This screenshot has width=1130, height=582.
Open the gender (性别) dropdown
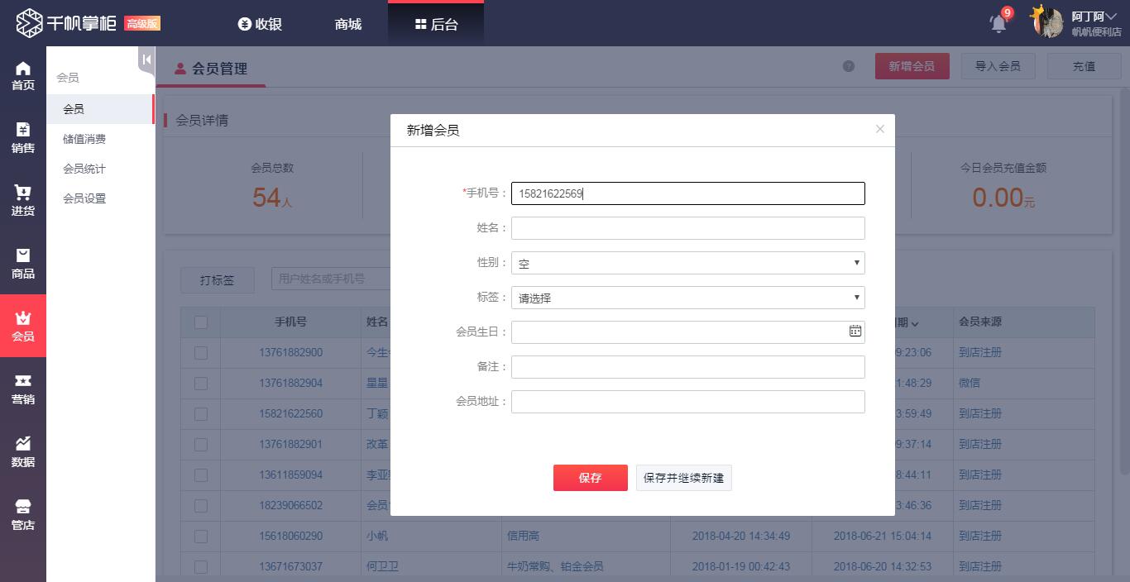pos(687,263)
